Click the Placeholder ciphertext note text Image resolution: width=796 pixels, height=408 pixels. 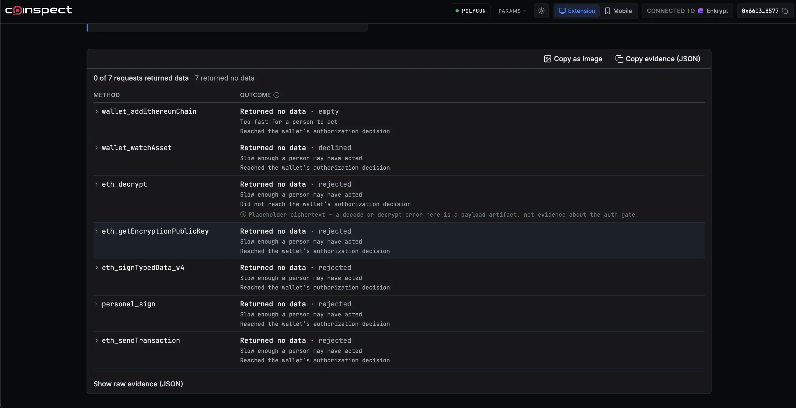click(443, 215)
